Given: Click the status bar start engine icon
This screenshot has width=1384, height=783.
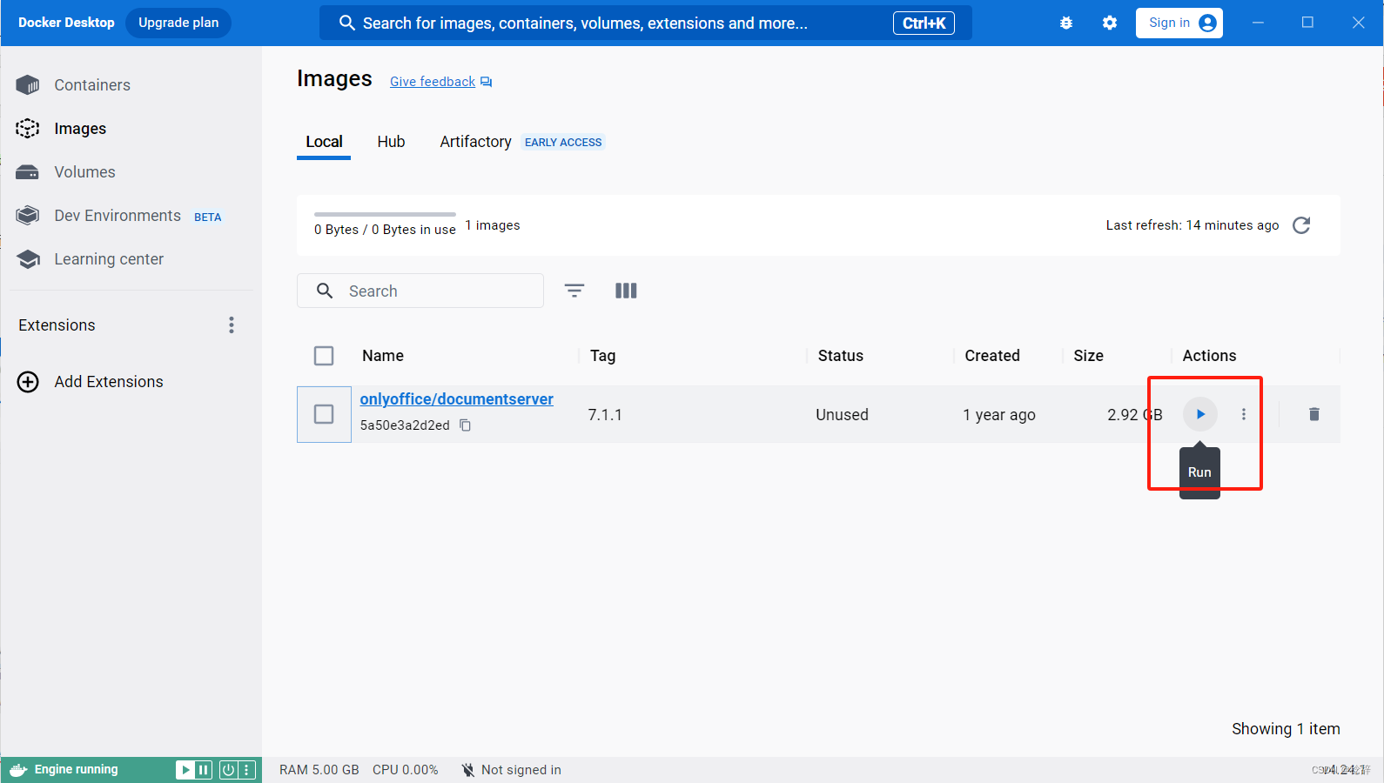Looking at the screenshot, I should point(185,770).
